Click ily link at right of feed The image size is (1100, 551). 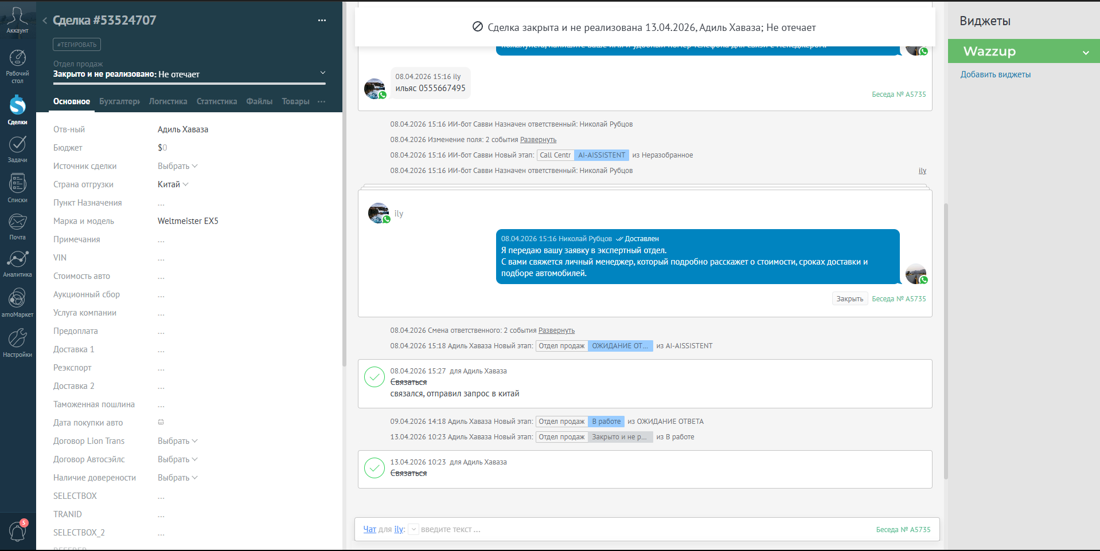(922, 171)
